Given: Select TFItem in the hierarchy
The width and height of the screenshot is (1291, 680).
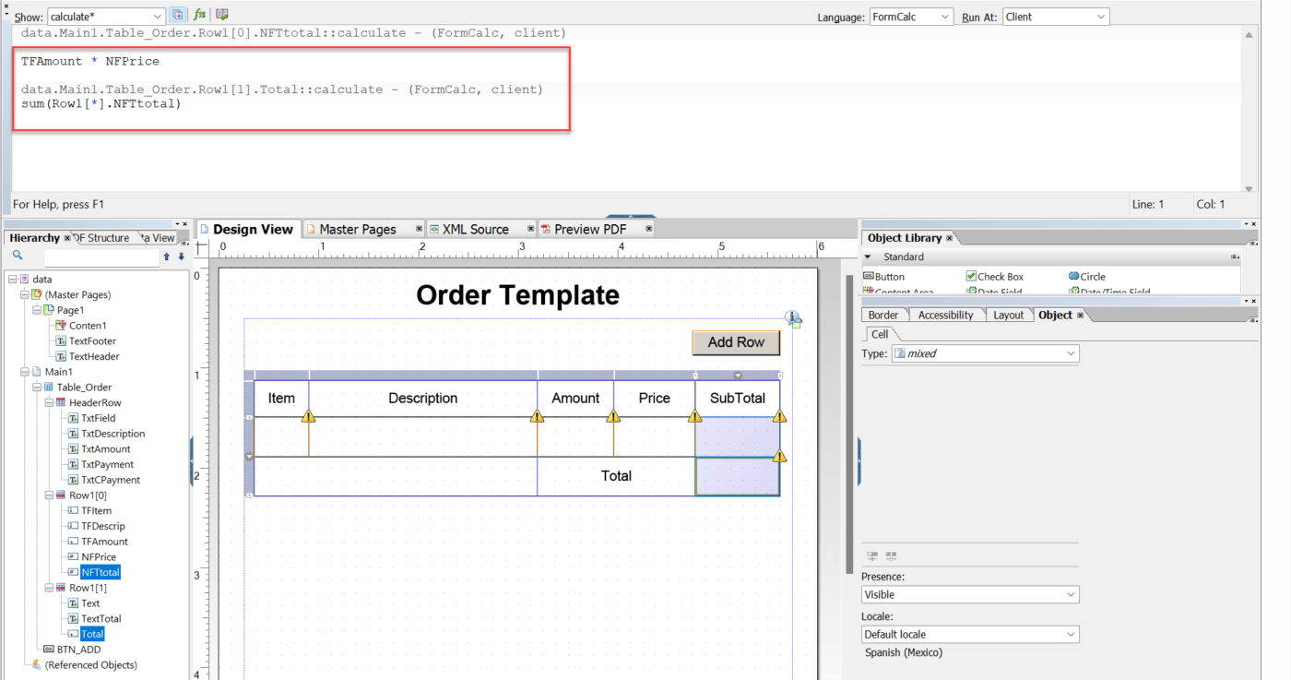Looking at the screenshot, I should pos(96,510).
